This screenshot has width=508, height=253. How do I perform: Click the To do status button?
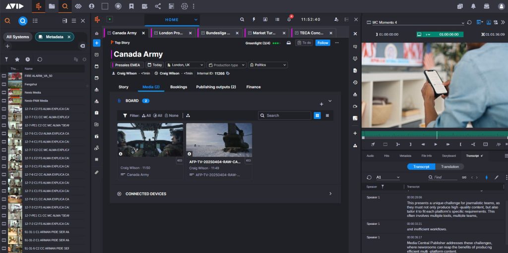point(304,43)
